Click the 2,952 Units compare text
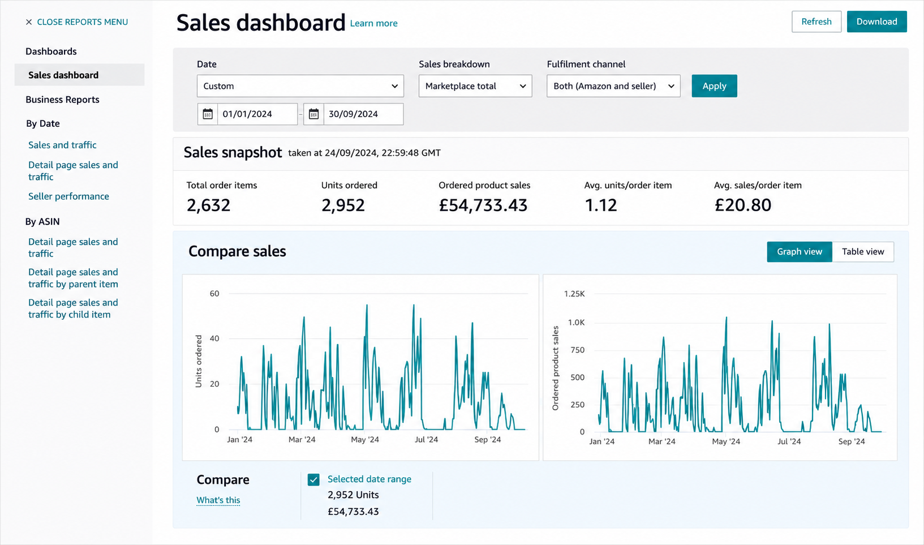The height and width of the screenshot is (545, 924). (353, 495)
